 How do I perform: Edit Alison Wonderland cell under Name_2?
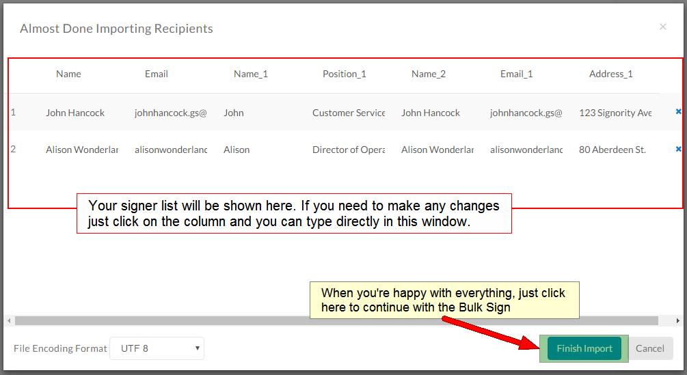437,150
